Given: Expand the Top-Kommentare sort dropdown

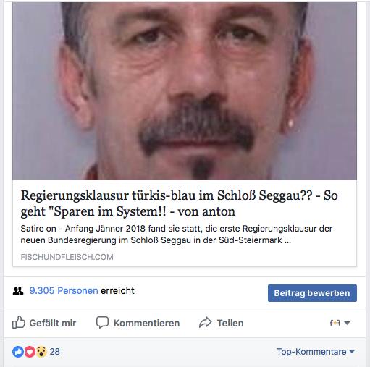Looking at the screenshot, I should coord(316,352).
